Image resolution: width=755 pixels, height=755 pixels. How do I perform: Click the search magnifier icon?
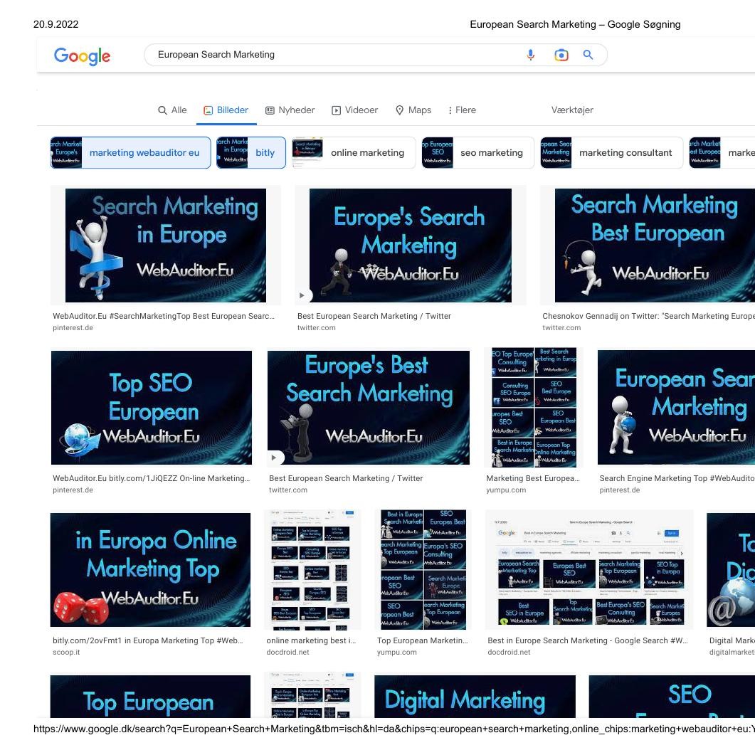[x=588, y=55]
